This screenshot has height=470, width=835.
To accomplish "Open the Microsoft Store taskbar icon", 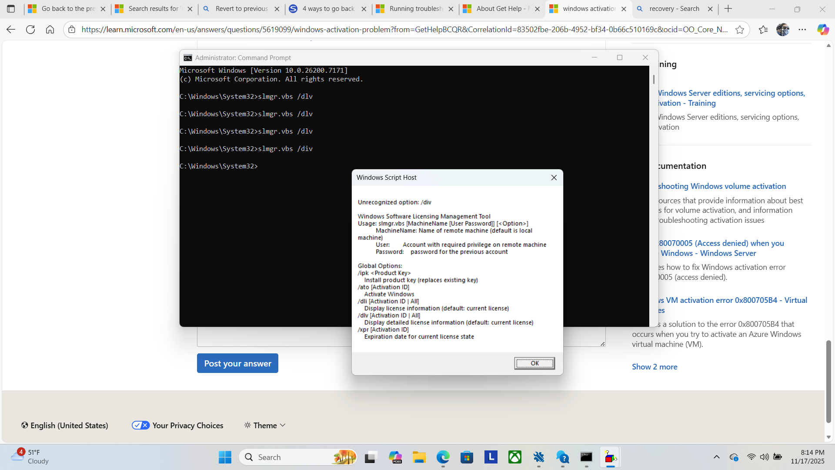I will (x=467, y=457).
